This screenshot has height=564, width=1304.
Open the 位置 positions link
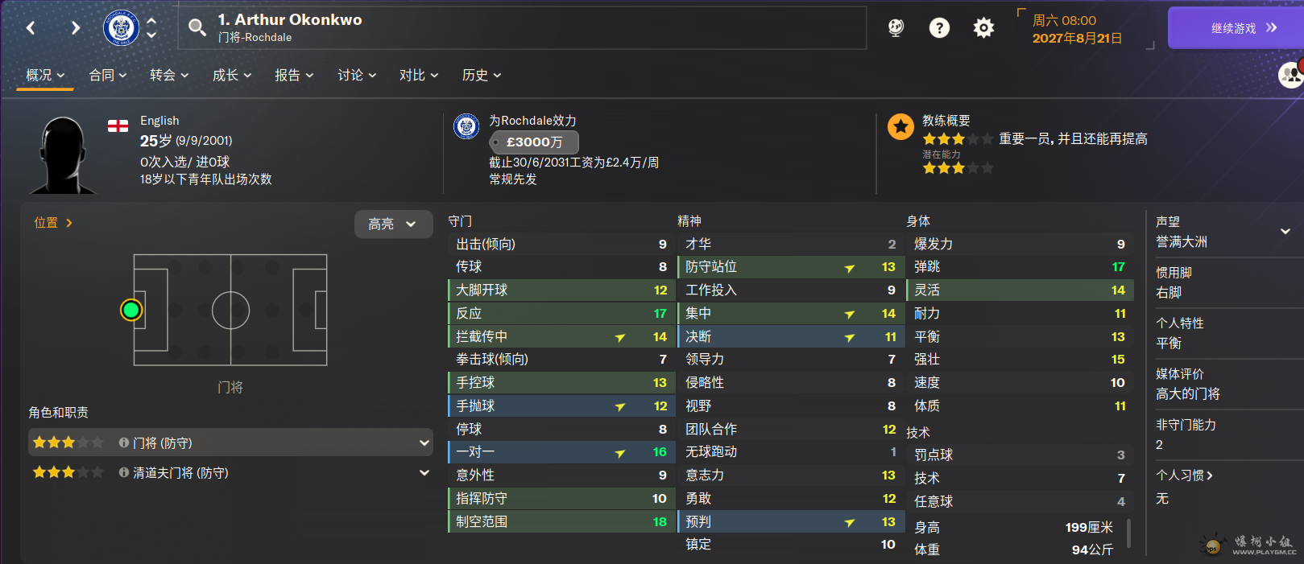pyautogui.click(x=53, y=223)
